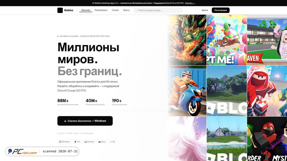Image resolution: width=287 pixels, height=161 pixels.
Task: Click the Roblox logo icon
Action: pyautogui.click(x=60, y=10)
